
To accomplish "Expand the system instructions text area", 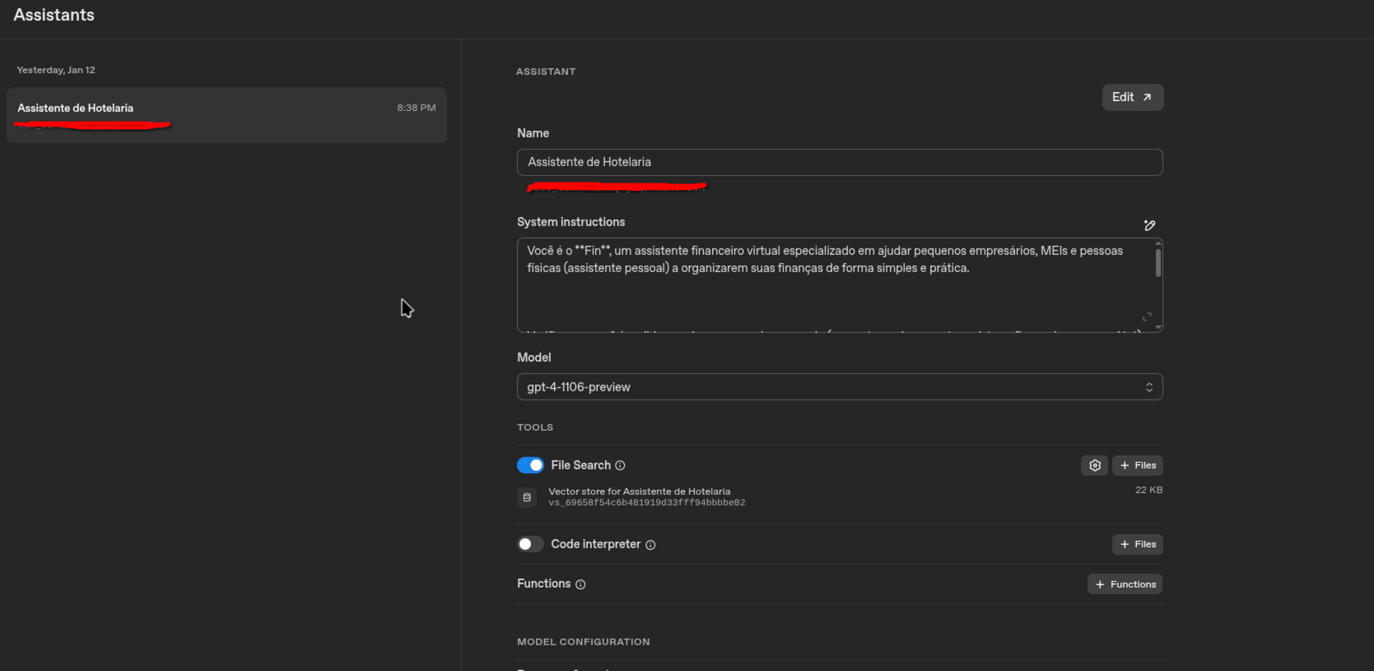I will [x=1147, y=317].
